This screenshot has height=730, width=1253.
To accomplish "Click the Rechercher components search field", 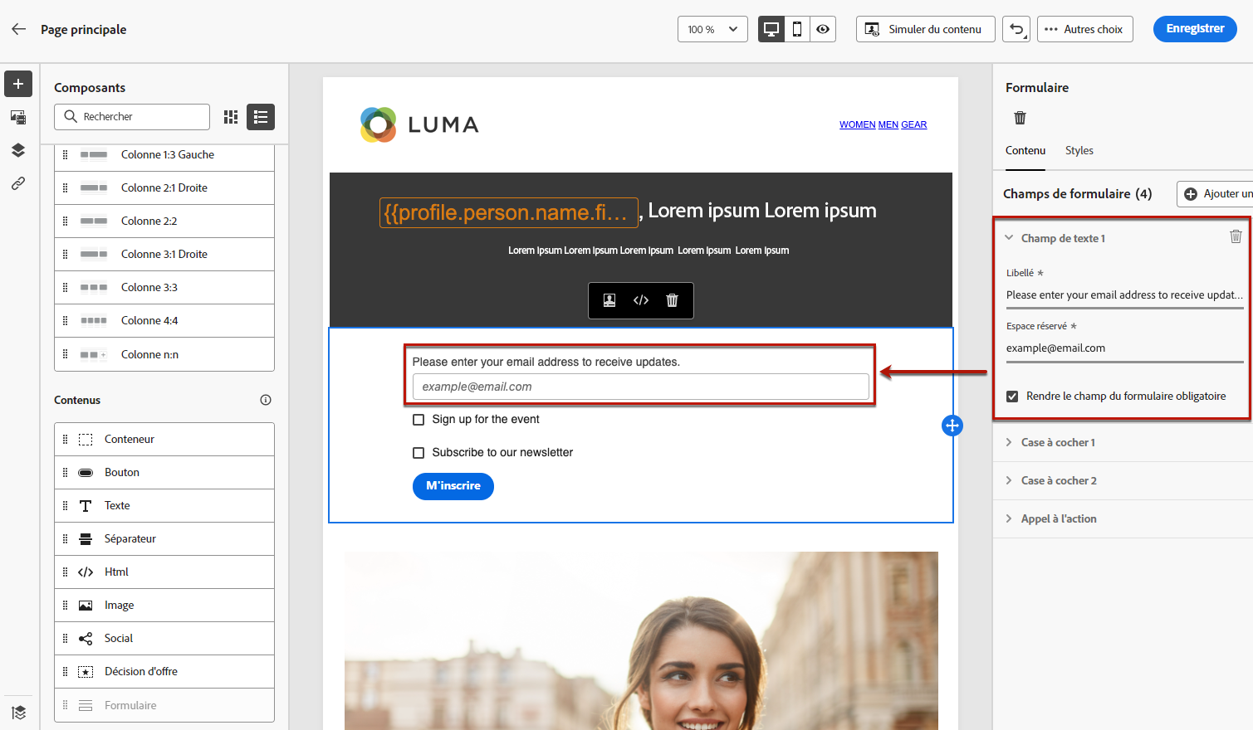I will [132, 117].
